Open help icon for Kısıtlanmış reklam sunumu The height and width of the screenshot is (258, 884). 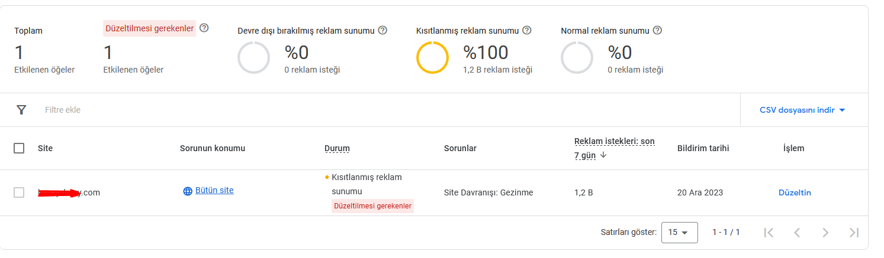click(527, 30)
